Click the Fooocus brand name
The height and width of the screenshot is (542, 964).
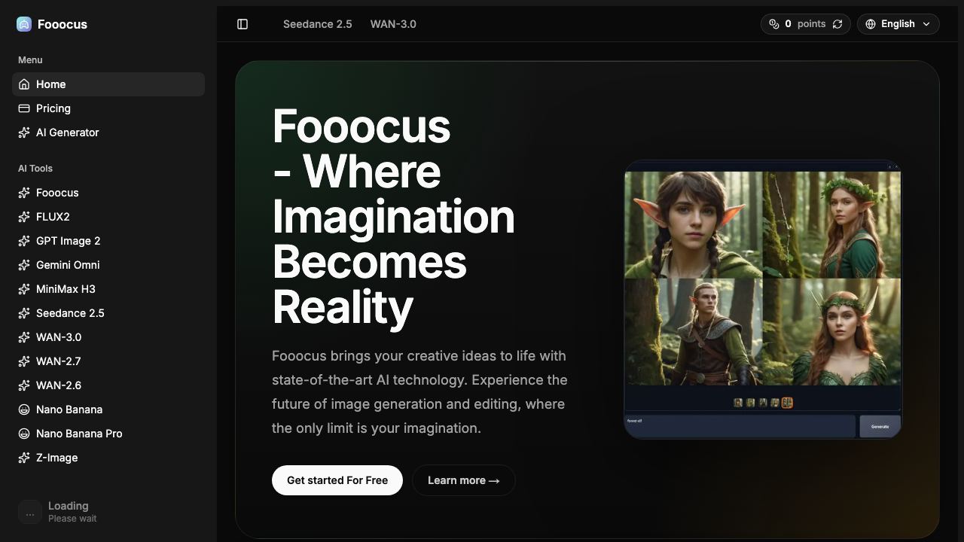click(63, 24)
